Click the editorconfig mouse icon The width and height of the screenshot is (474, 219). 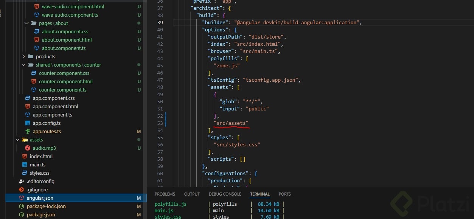(x=21, y=181)
